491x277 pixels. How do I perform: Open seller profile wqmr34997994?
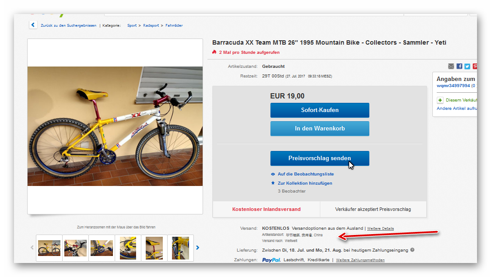[453, 86]
